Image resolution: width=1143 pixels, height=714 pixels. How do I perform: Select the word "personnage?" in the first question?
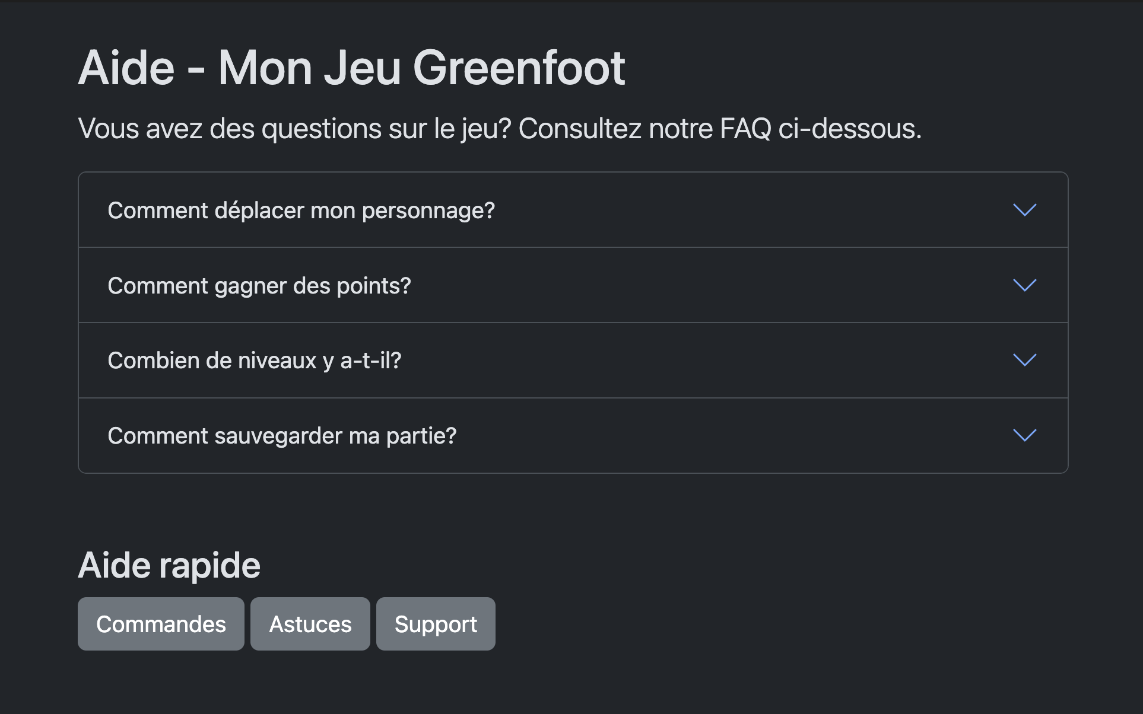coord(428,211)
